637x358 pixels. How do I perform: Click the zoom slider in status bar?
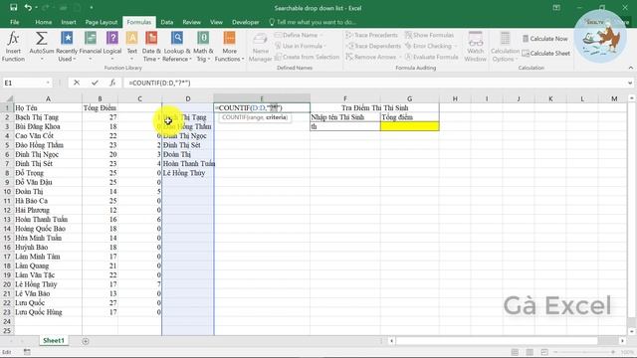pyautogui.click(x=584, y=352)
